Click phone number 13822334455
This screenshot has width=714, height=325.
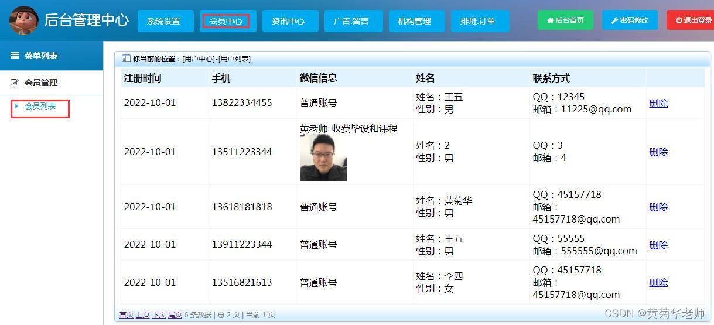pos(242,102)
